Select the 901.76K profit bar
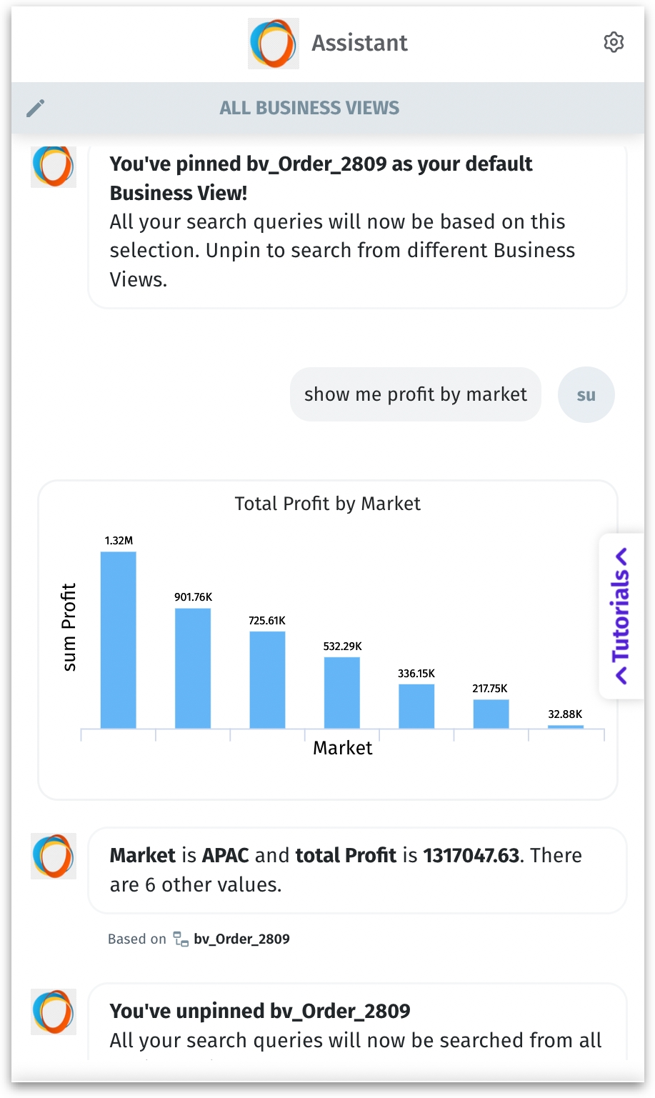 pos(193,668)
